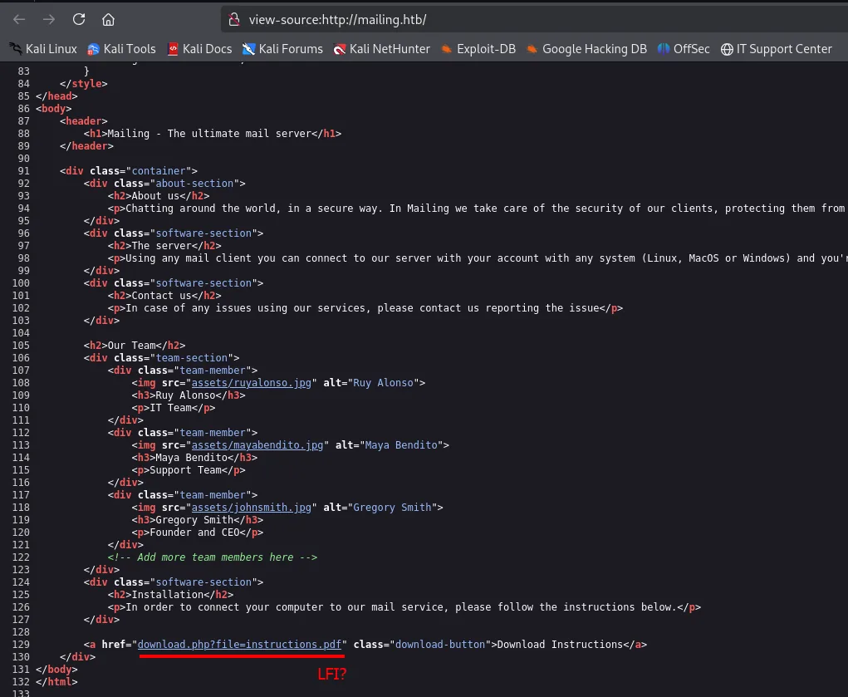Screen dimensions: 848x697
Task: Focus the view-source address bar
Action: [534, 19]
